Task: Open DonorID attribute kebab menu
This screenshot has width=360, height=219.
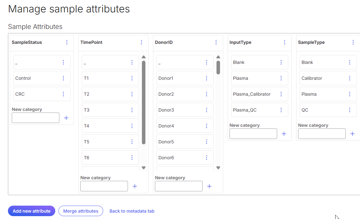Action: pyautogui.click(x=216, y=42)
